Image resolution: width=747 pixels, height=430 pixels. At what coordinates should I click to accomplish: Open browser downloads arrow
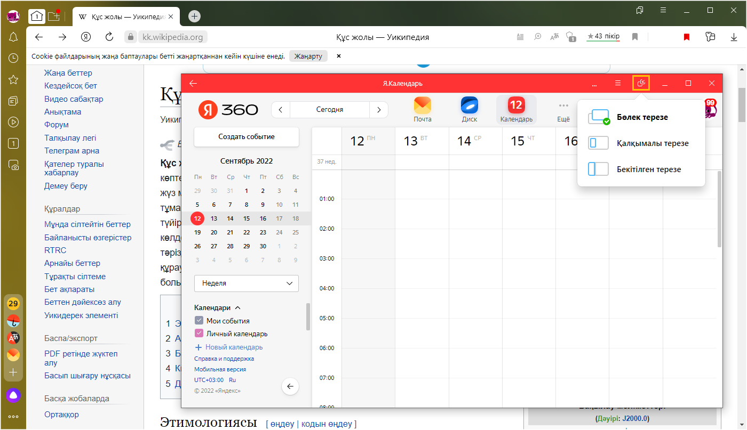pyautogui.click(x=734, y=37)
